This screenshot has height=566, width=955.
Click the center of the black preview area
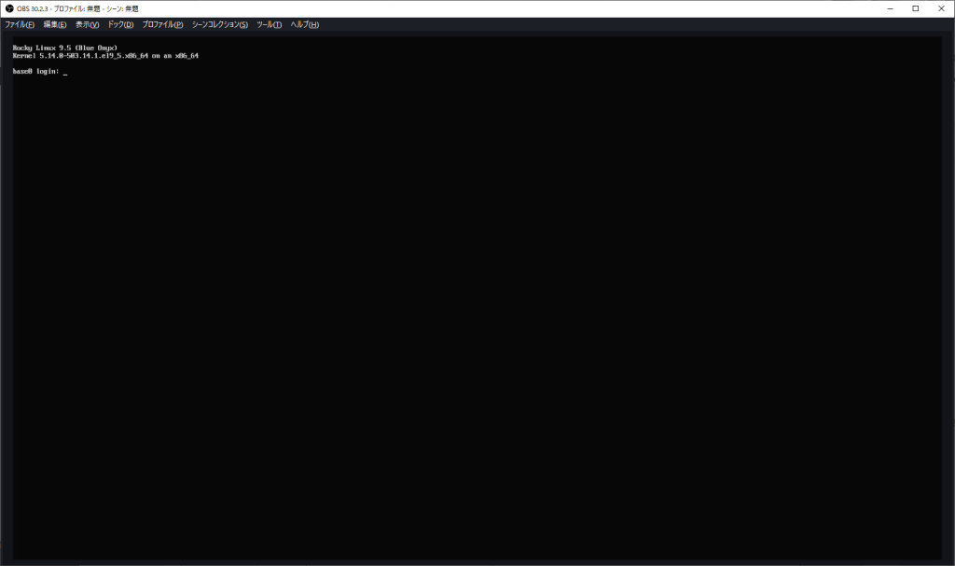(477, 298)
